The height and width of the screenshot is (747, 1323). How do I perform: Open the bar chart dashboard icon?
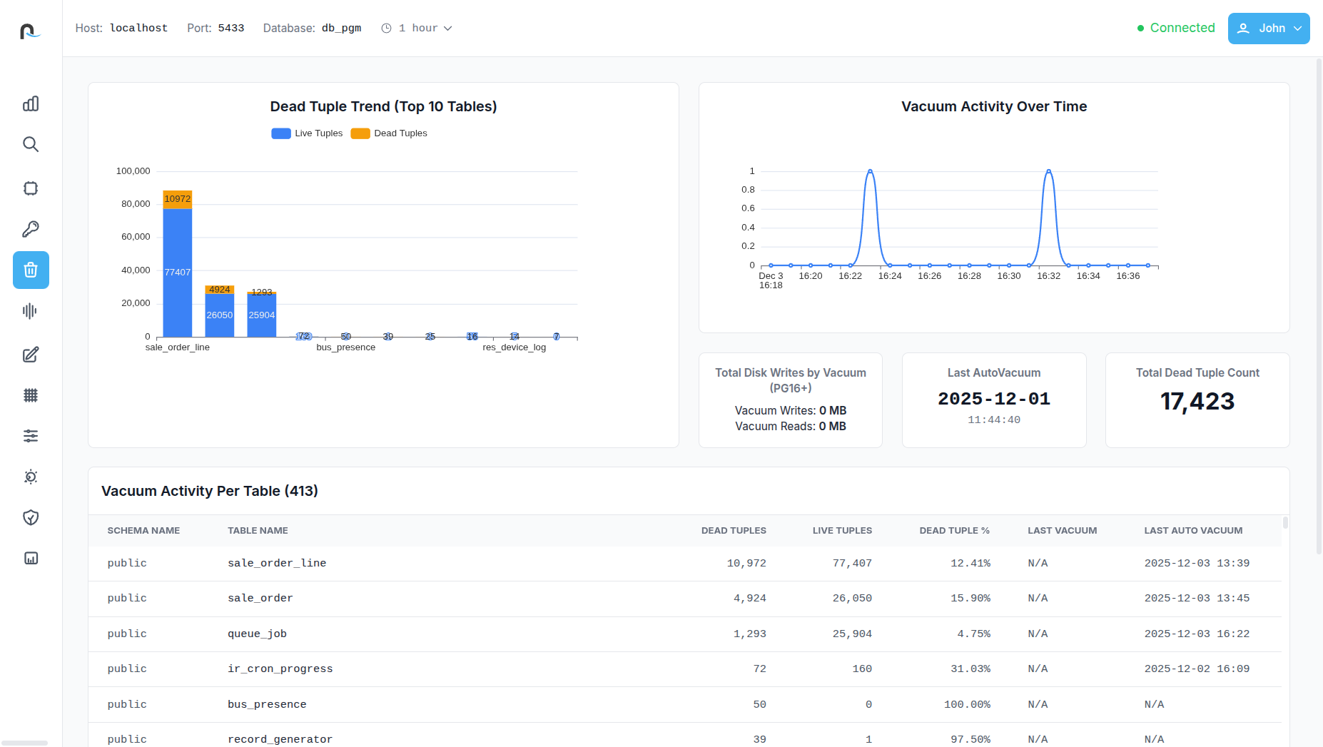click(x=31, y=104)
